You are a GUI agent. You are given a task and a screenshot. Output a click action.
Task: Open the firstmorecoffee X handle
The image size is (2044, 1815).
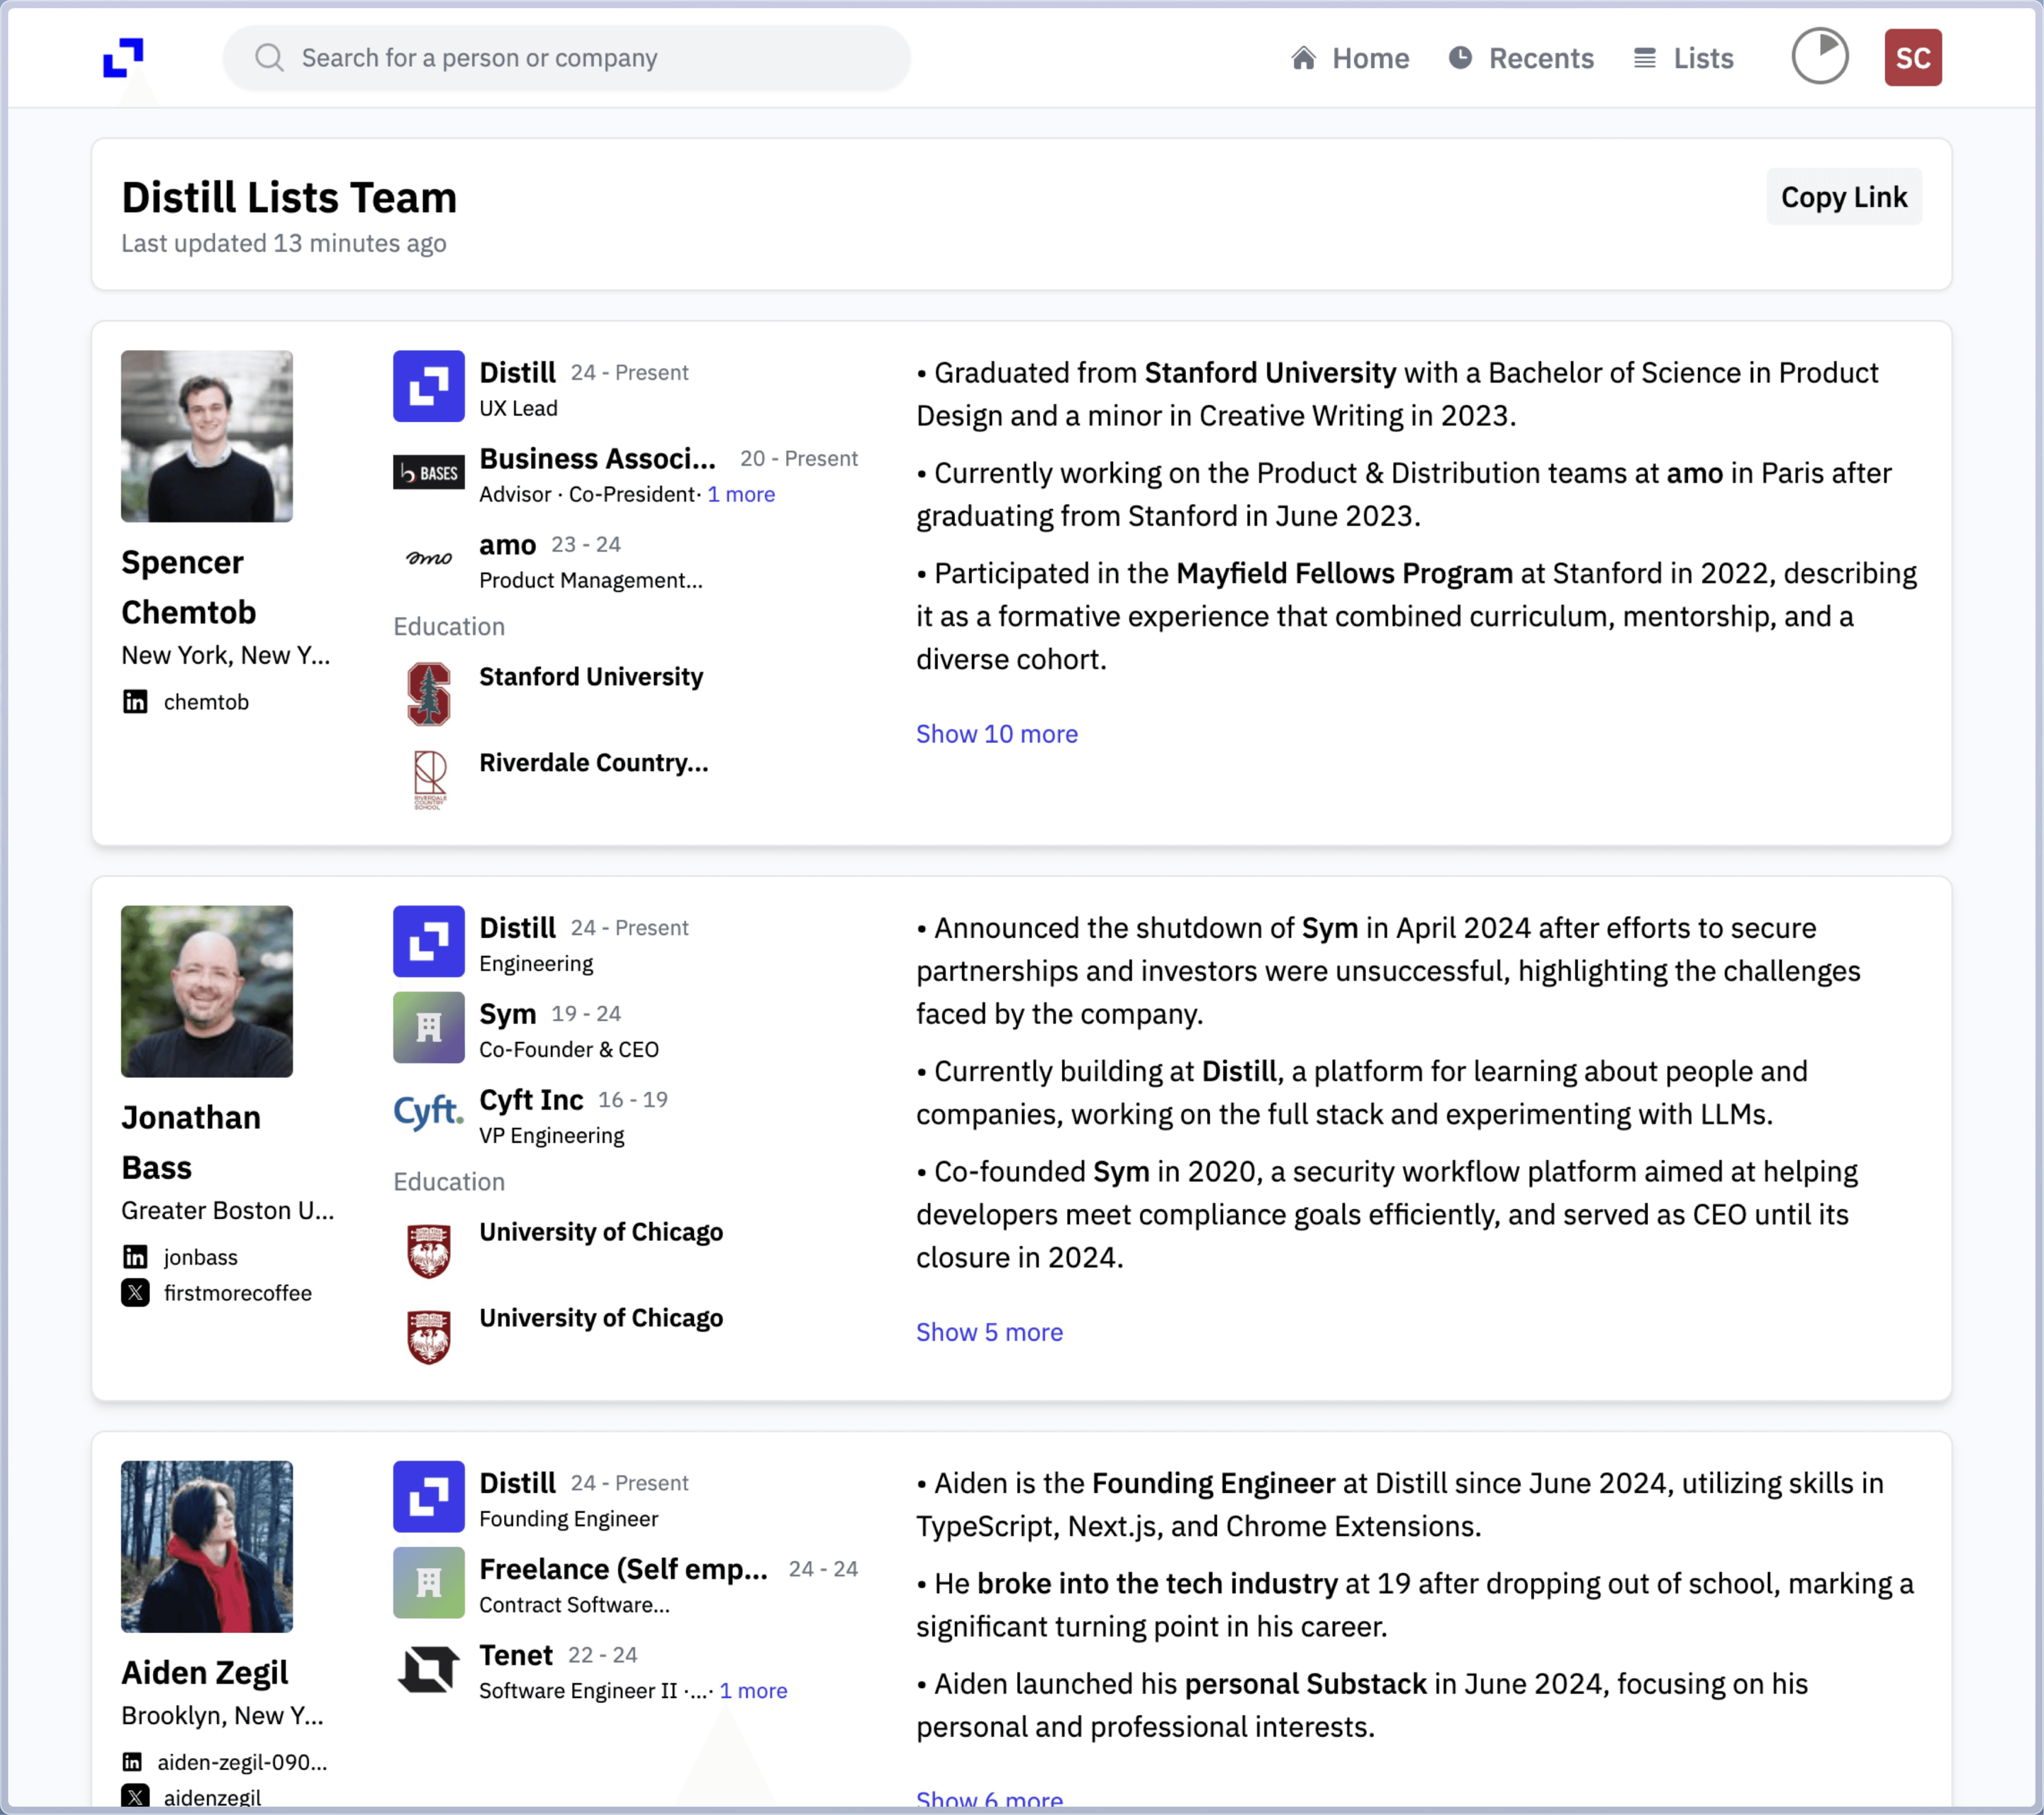tap(238, 1293)
